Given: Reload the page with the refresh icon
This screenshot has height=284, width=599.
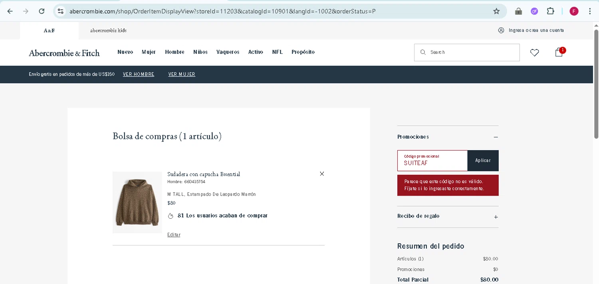Looking at the screenshot, I should click(42, 11).
